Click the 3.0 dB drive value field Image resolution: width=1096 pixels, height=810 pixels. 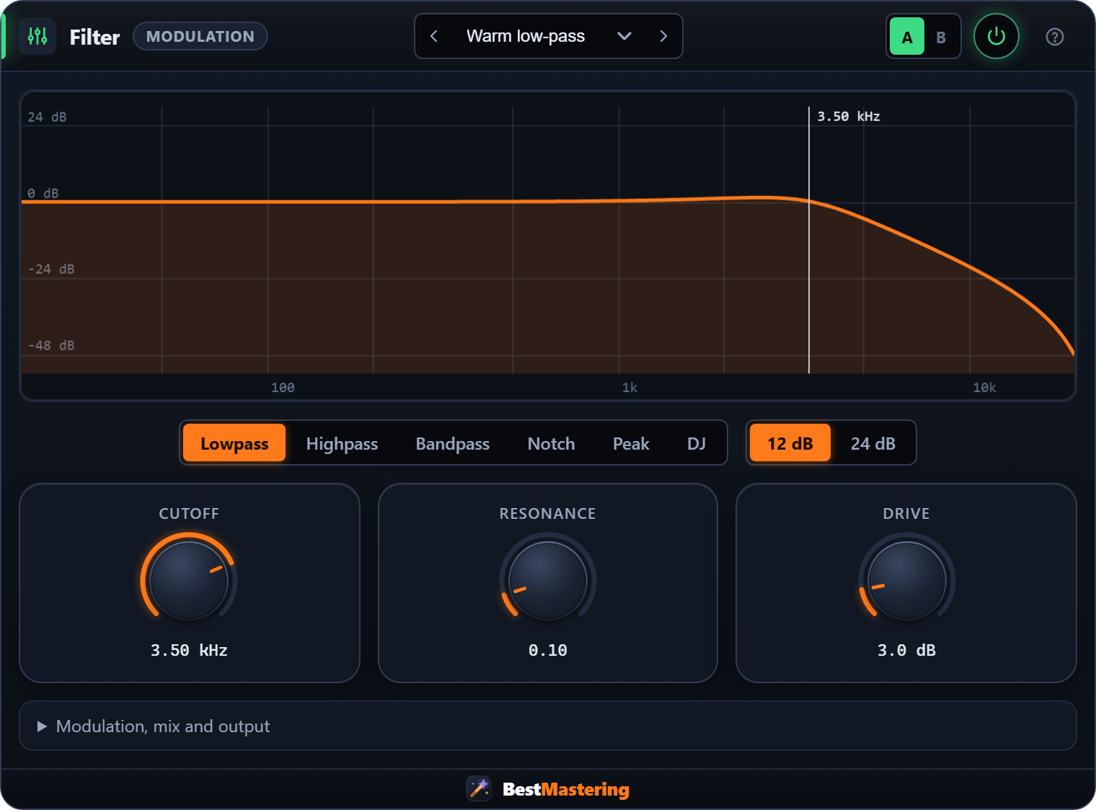click(906, 650)
